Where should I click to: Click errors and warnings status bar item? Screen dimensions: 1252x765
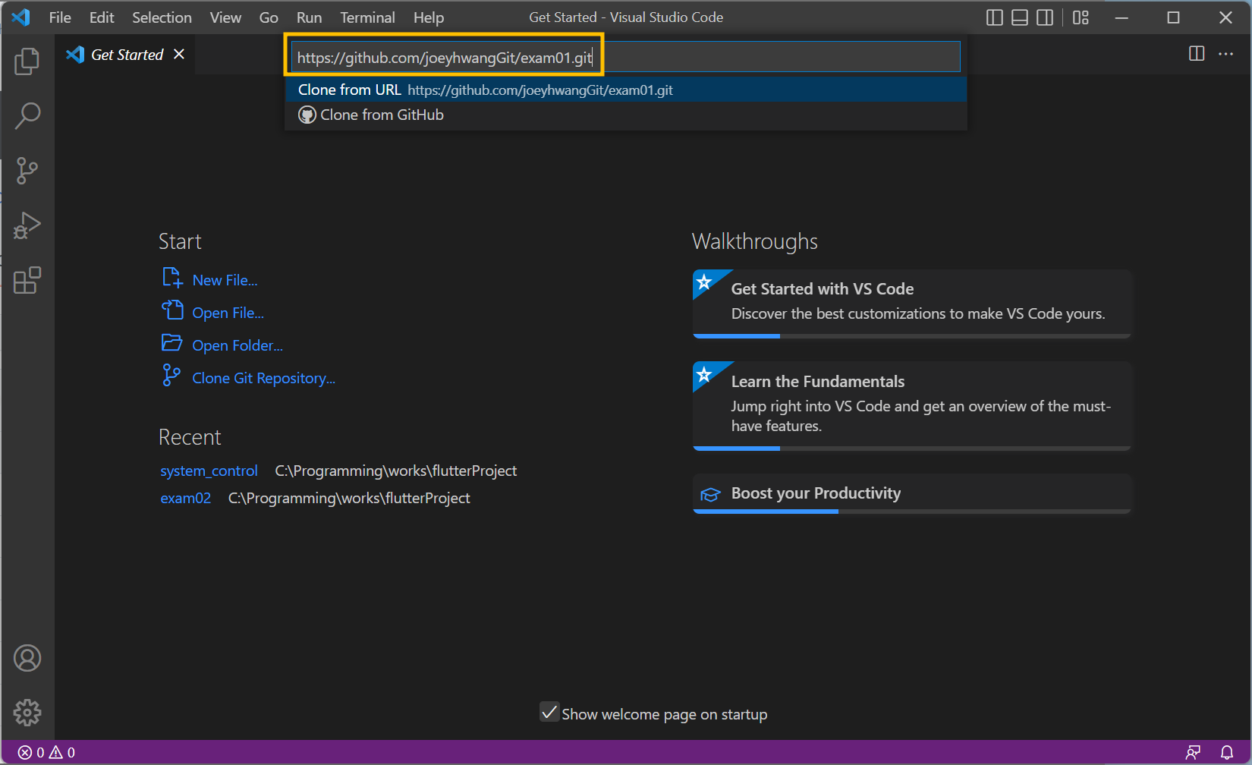46,752
